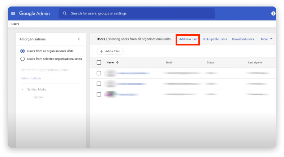Focus the search users, groups or settings field
The image size is (284, 157).
(x=137, y=13)
